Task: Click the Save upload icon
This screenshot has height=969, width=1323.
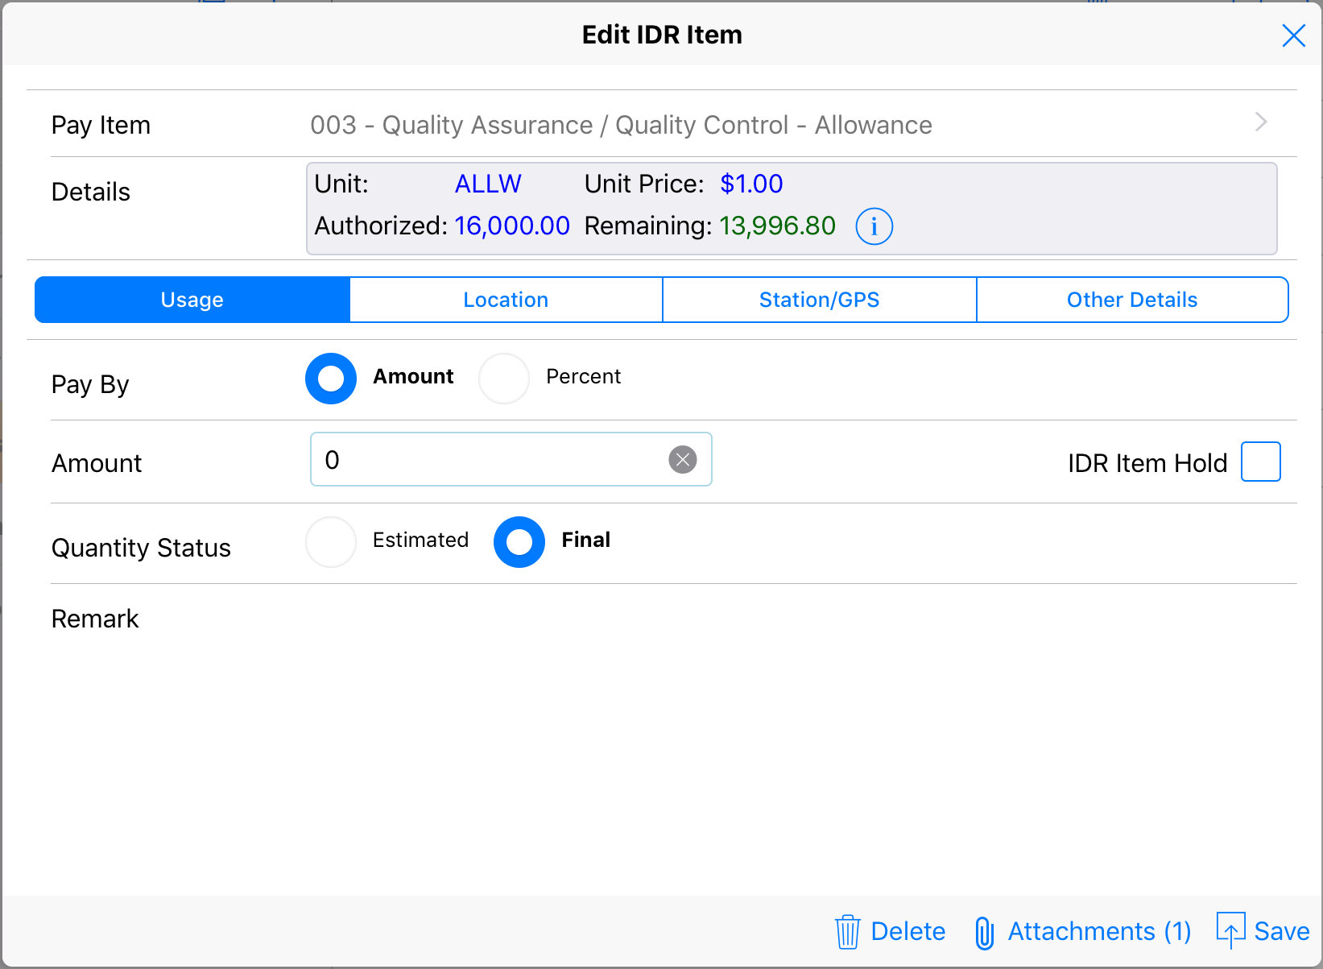Action: 1230,931
